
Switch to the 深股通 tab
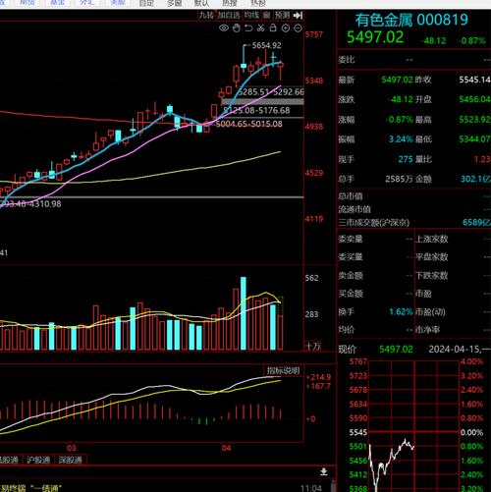(71, 460)
